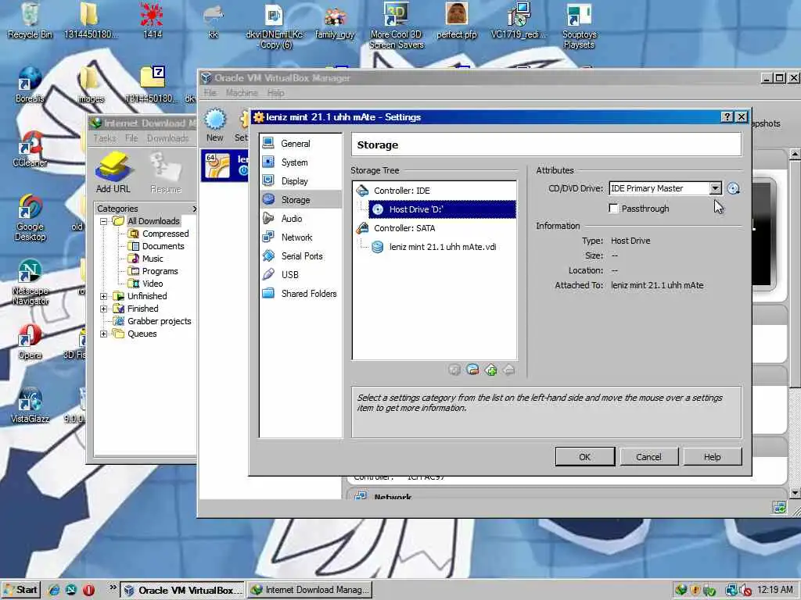The height and width of the screenshot is (600, 801).
Task: Click the Souptoys Playsets desktop icon
Action: 579,27
